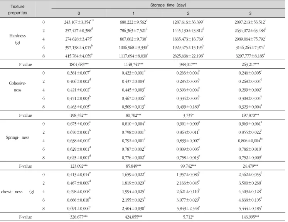Click the cell 2625.636±22.198
Screen dimensions: 288x222
tap(188, 56)
